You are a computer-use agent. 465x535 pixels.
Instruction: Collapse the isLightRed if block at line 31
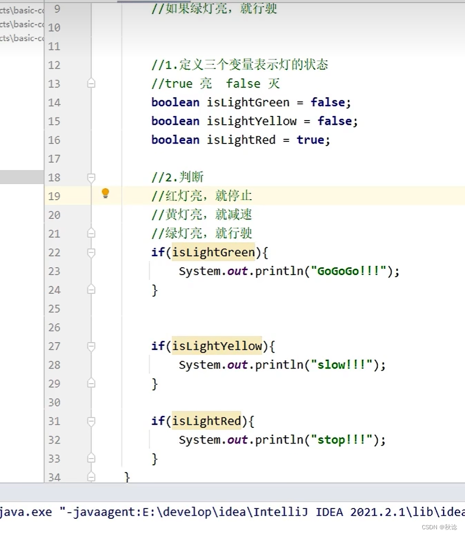coord(91,421)
